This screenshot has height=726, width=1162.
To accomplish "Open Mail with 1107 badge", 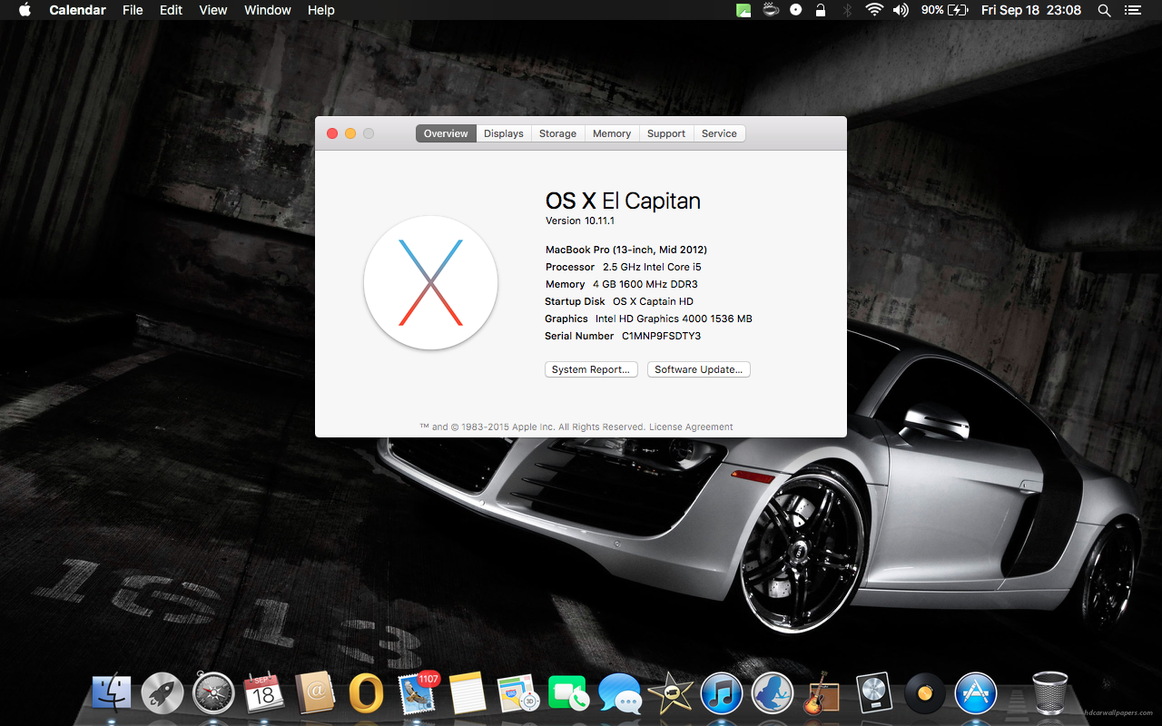I will click(x=418, y=692).
